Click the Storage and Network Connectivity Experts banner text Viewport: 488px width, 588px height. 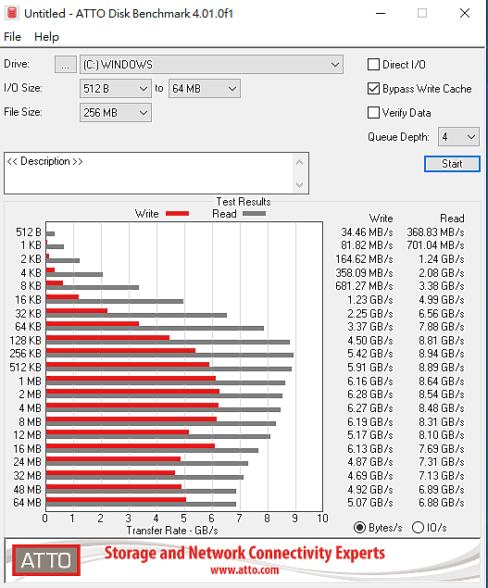(244, 553)
